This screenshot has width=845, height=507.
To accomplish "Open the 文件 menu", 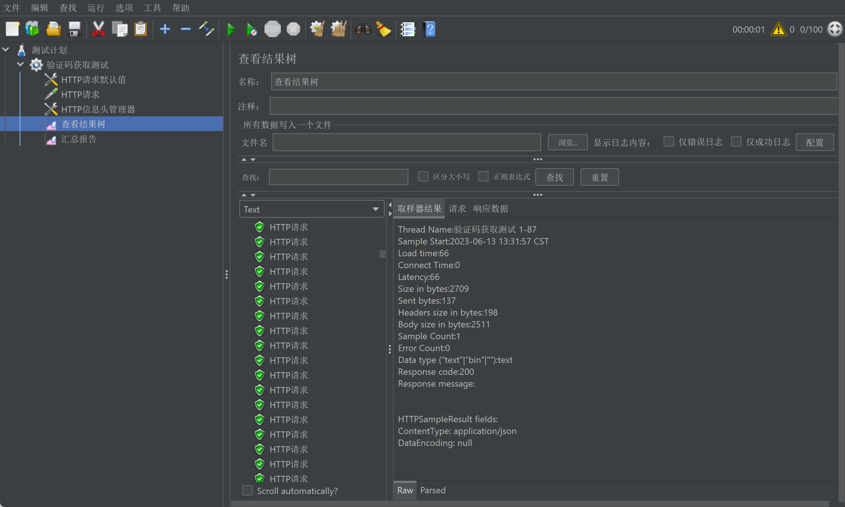I will [x=11, y=8].
